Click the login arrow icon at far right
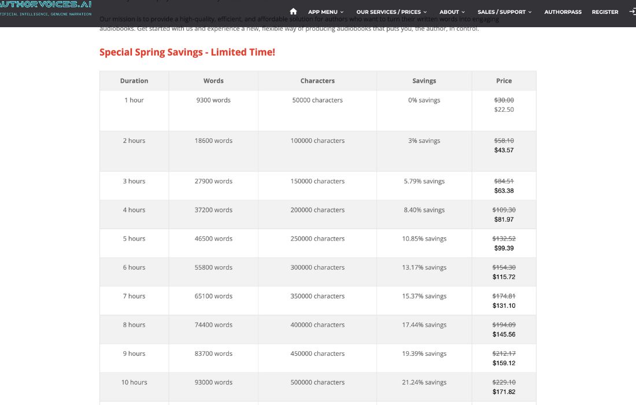This screenshot has width=636, height=405. 632,12
